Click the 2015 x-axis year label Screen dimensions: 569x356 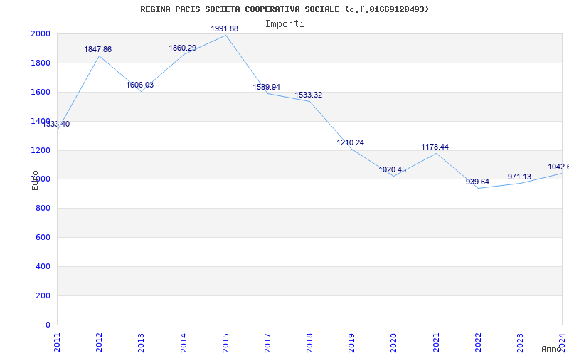tap(225, 342)
